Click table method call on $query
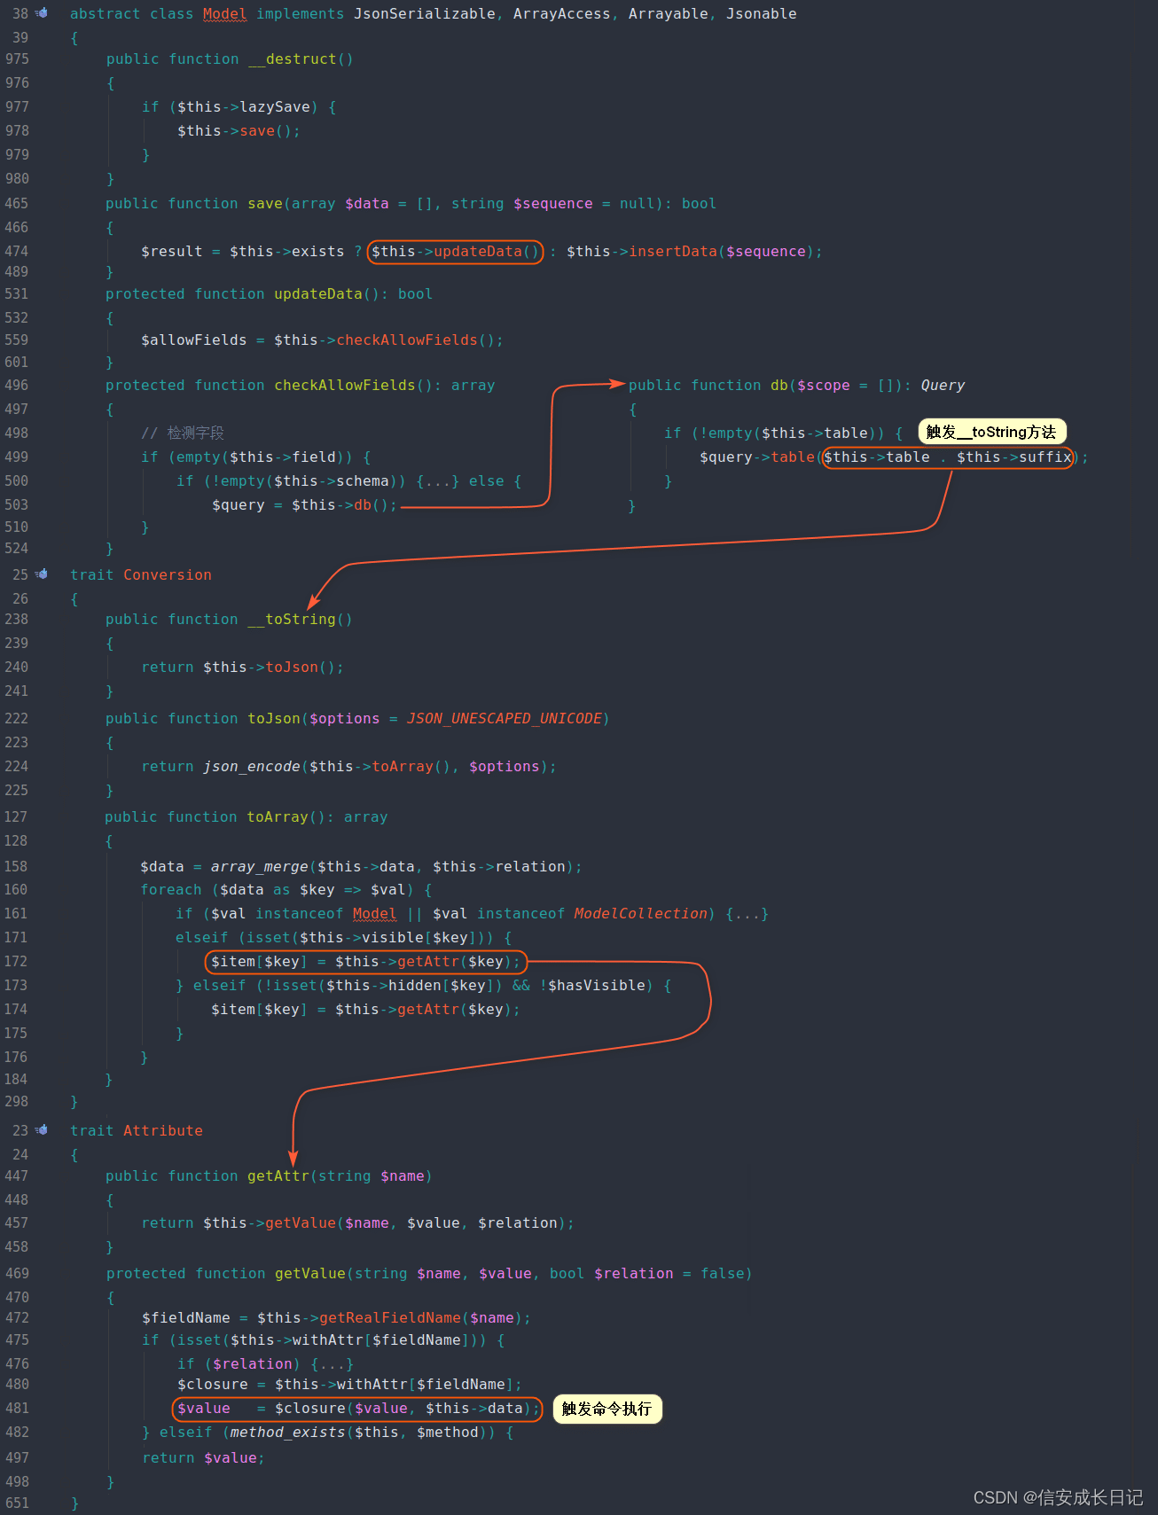The image size is (1158, 1515). point(793,457)
